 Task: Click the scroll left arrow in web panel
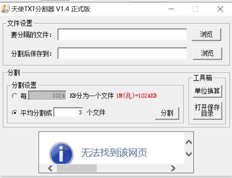pyautogui.click(x=50, y=168)
